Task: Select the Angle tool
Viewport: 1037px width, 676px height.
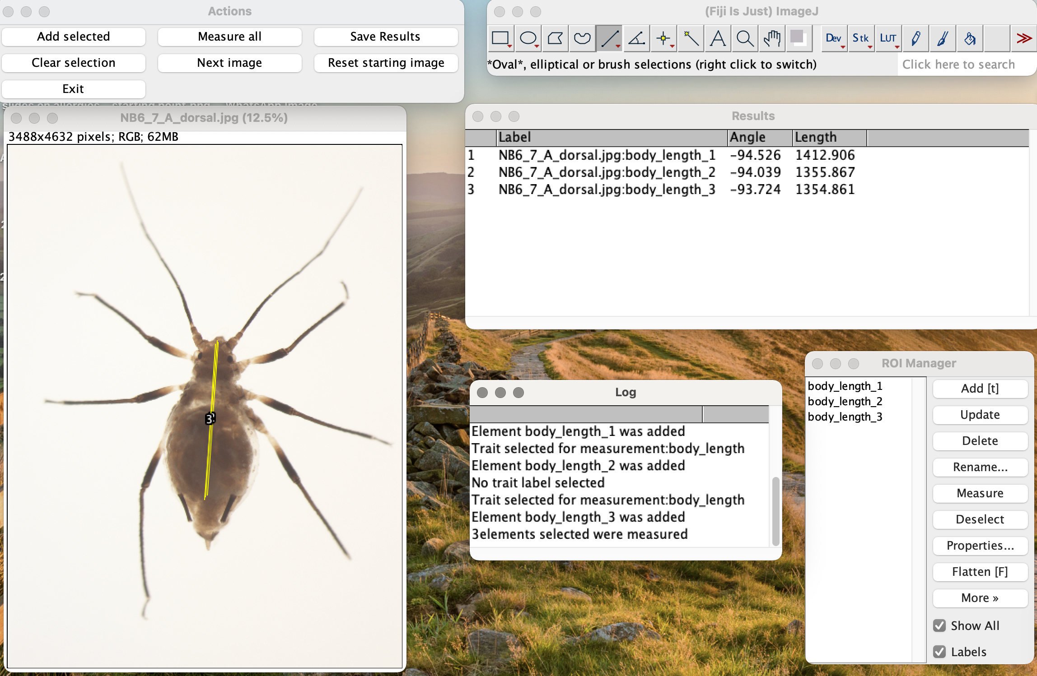Action: coord(636,38)
